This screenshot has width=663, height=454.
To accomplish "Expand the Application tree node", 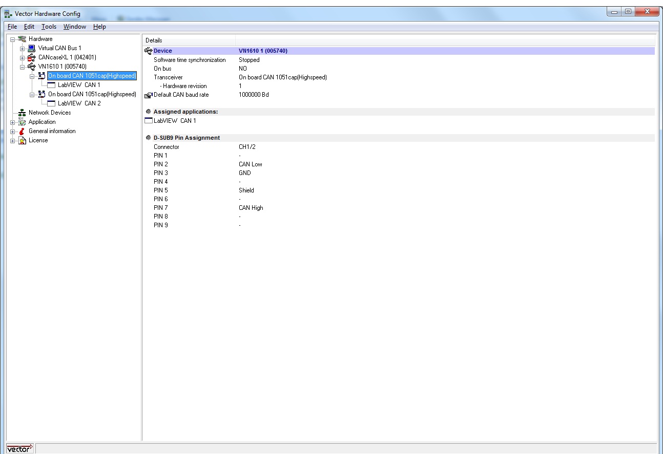I will 13,122.
